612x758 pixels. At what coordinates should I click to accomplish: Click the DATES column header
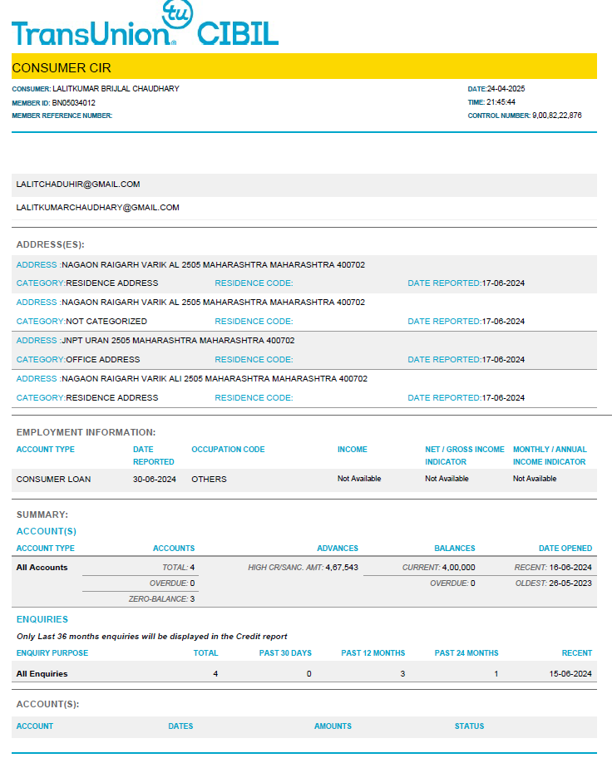pyautogui.click(x=180, y=726)
